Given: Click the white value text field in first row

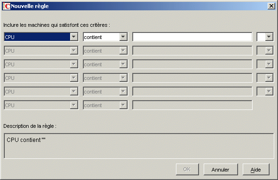Looking at the screenshot, I should [192, 37].
